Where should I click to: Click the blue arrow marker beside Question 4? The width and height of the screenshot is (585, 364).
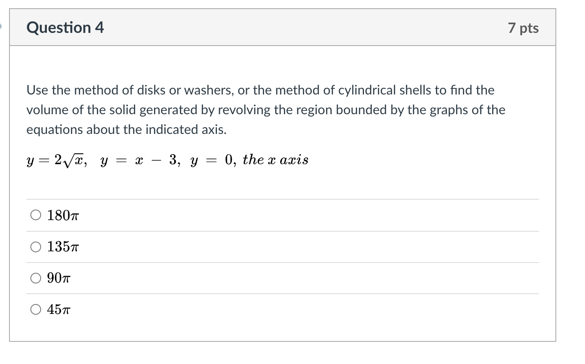1,27
